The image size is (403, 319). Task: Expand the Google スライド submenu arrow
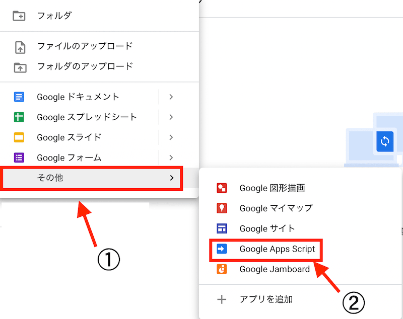(171, 137)
